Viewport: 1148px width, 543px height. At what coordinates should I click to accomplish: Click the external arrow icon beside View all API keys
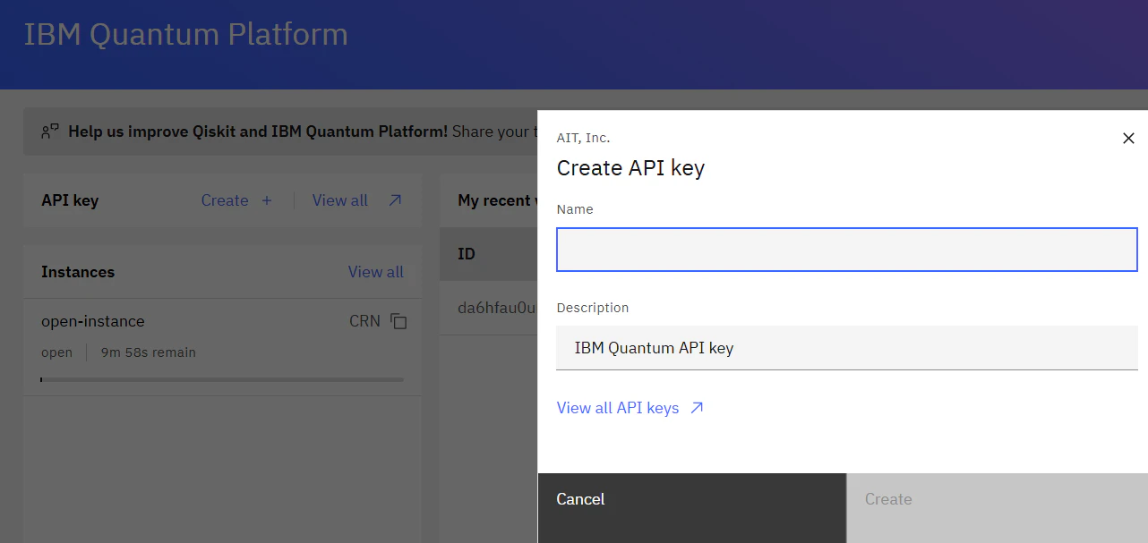[697, 408]
